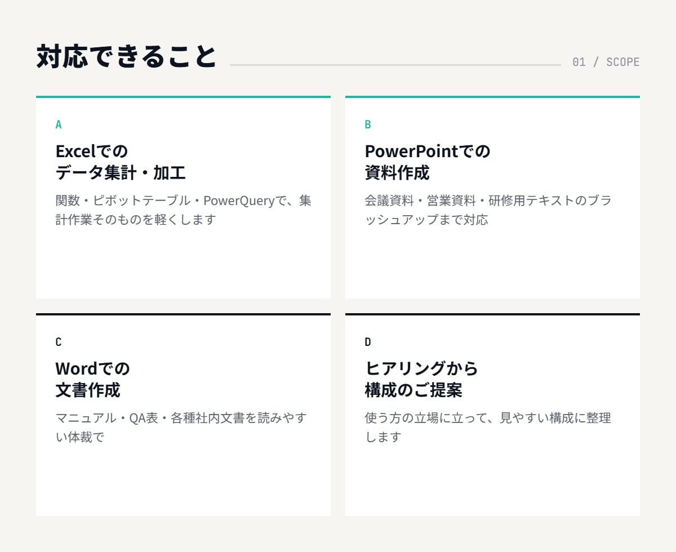Click the description starting 関数・ピボットテーブル

click(x=184, y=210)
